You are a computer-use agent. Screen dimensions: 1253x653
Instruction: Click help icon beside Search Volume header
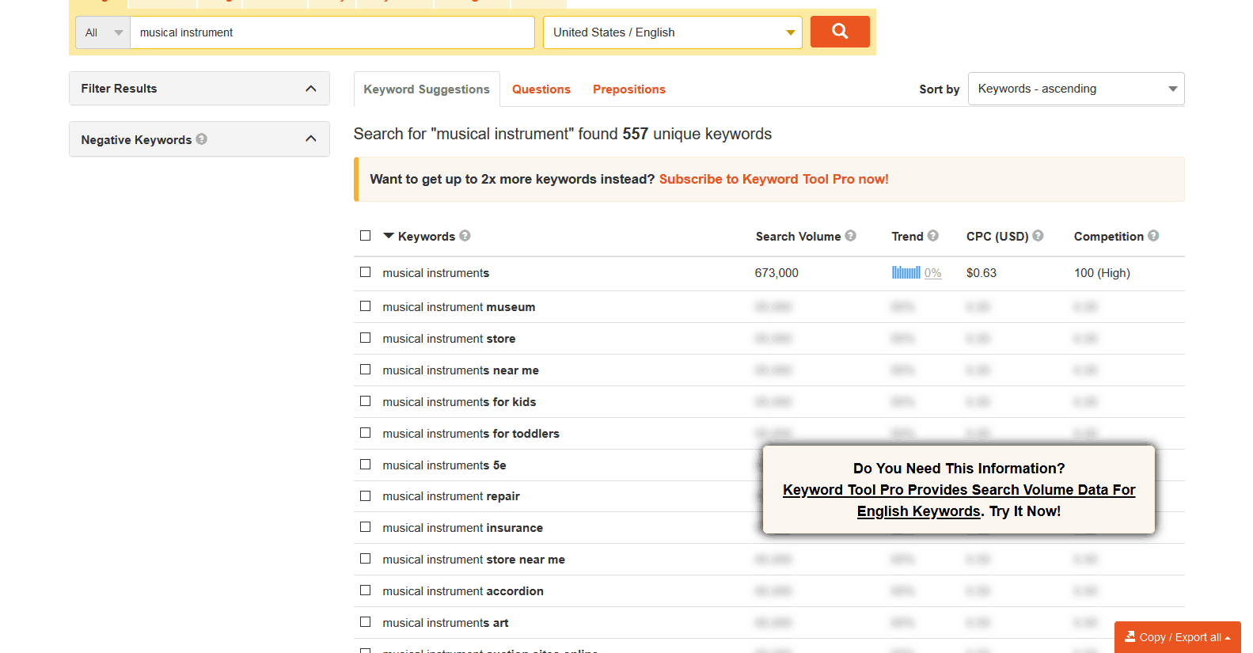[851, 236]
